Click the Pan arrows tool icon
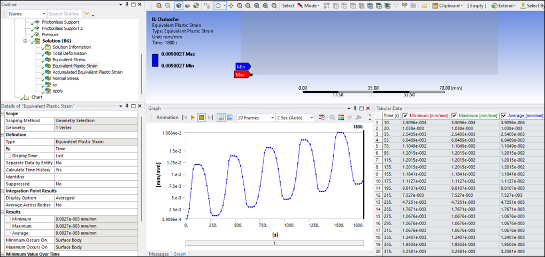 231,6
